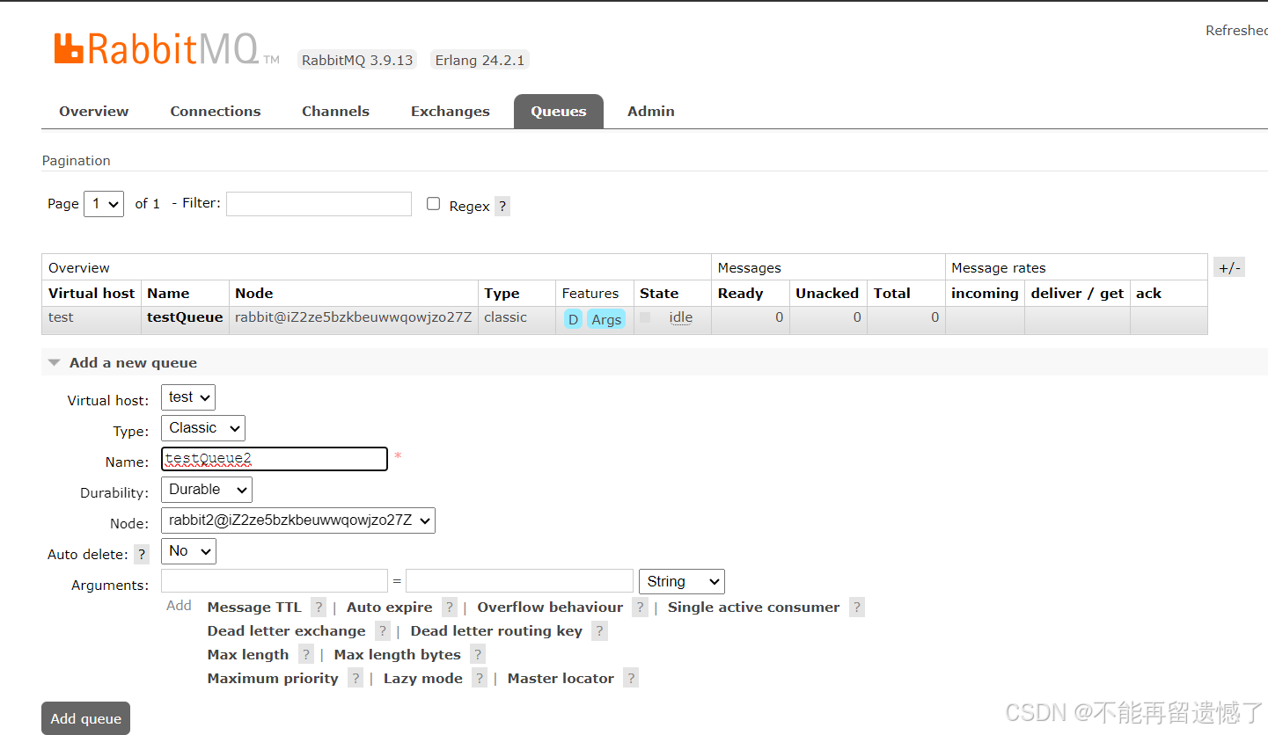Enable the Regex filter checkbox
The width and height of the screenshot is (1268, 735).
click(x=433, y=204)
